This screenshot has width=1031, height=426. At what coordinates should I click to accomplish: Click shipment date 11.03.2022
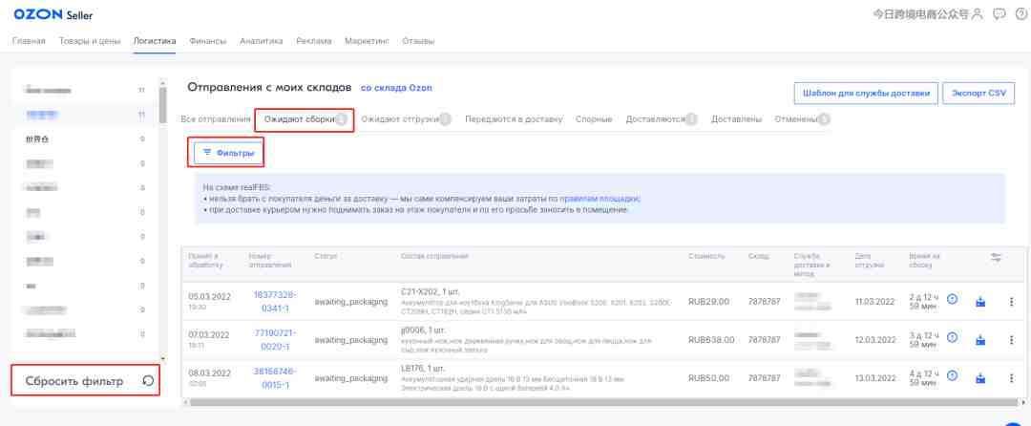(x=875, y=302)
